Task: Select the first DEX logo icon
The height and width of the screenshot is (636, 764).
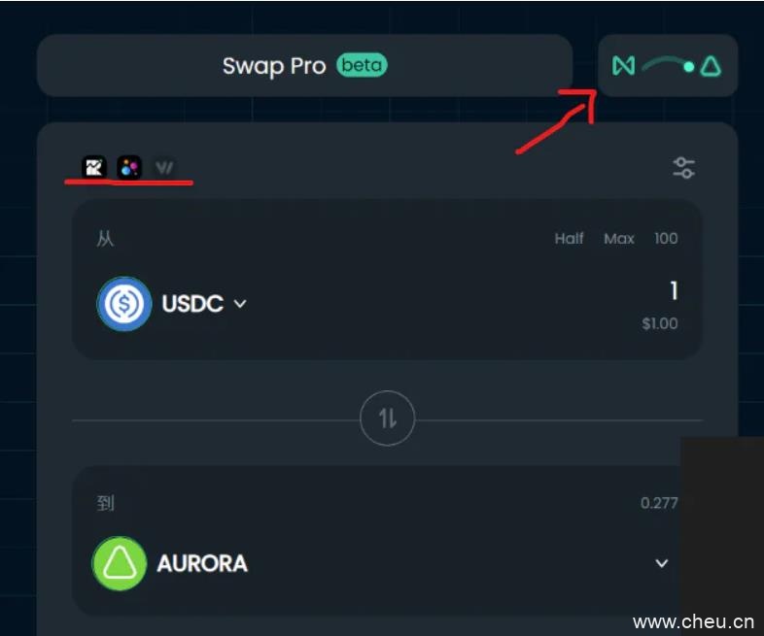Action: point(94,168)
